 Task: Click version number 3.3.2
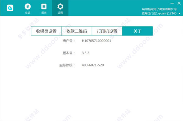click(x=85, y=53)
